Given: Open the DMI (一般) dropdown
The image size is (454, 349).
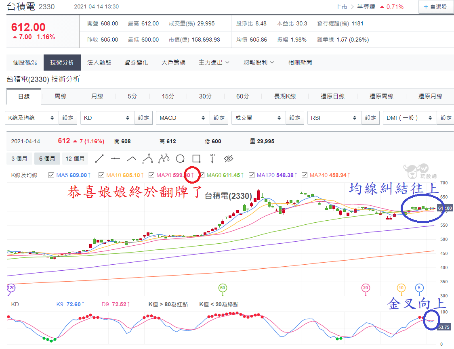Looking at the screenshot, I should (410, 118).
